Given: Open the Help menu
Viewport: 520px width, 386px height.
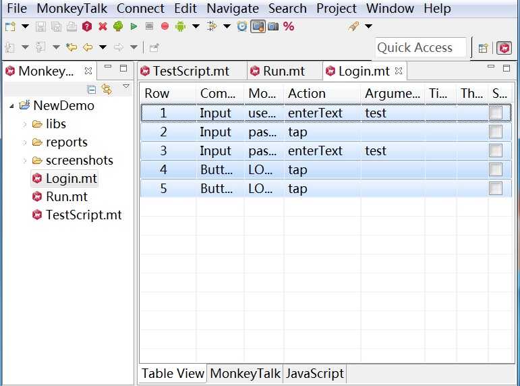Looking at the screenshot, I should [x=437, y=8].
